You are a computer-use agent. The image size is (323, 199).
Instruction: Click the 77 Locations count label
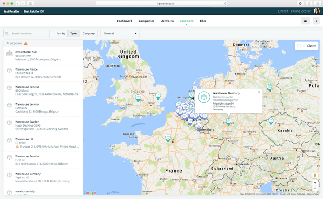[x=14, y=43]
